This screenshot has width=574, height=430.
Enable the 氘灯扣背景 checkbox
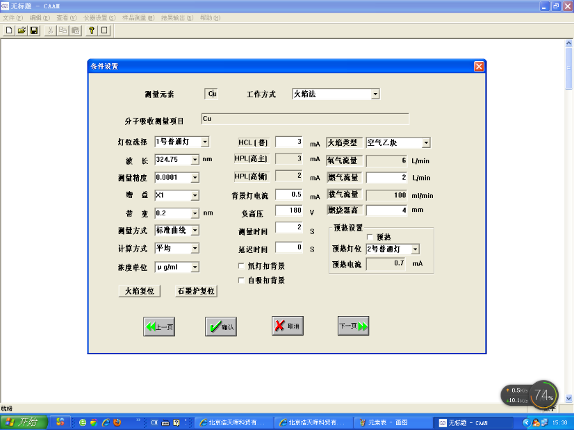click(x=242, y=266)
